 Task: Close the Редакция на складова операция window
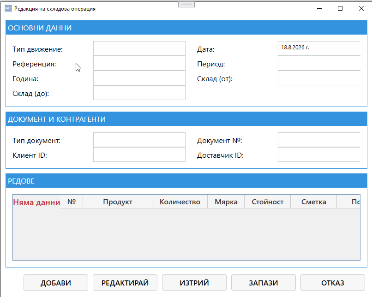(361, 9)
